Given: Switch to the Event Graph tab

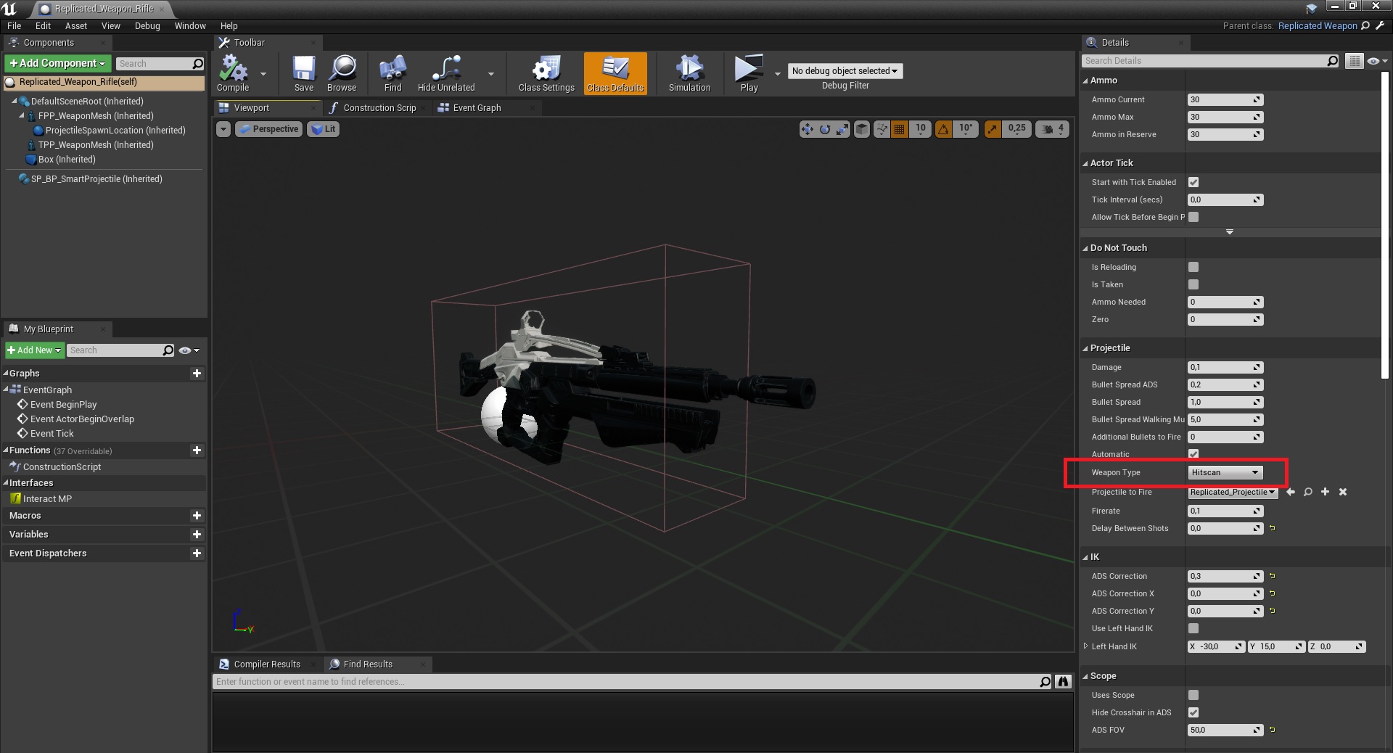Looking at the screenshot, I should pos(476,108).
